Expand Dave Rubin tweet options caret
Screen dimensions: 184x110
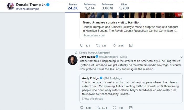181,57
